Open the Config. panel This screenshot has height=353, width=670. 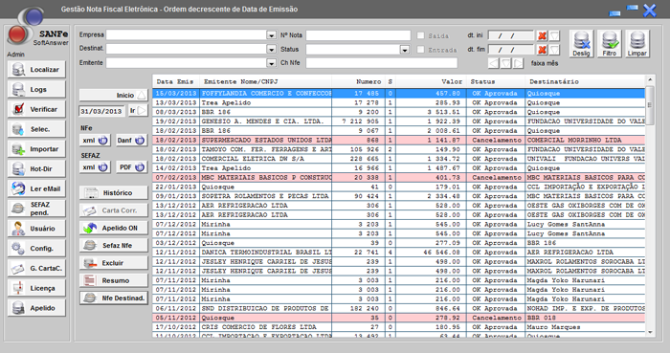[36, 248]
